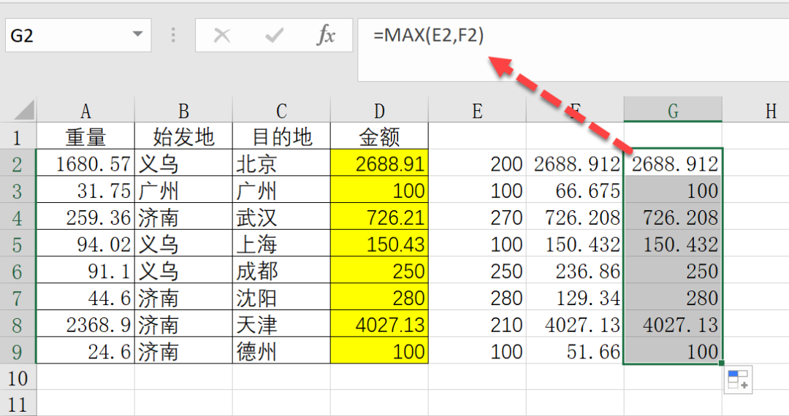Viewport: 789px width, 416px height.
Task: Select row 10 header
Action: pyautogui.click(x=18, y=378)
